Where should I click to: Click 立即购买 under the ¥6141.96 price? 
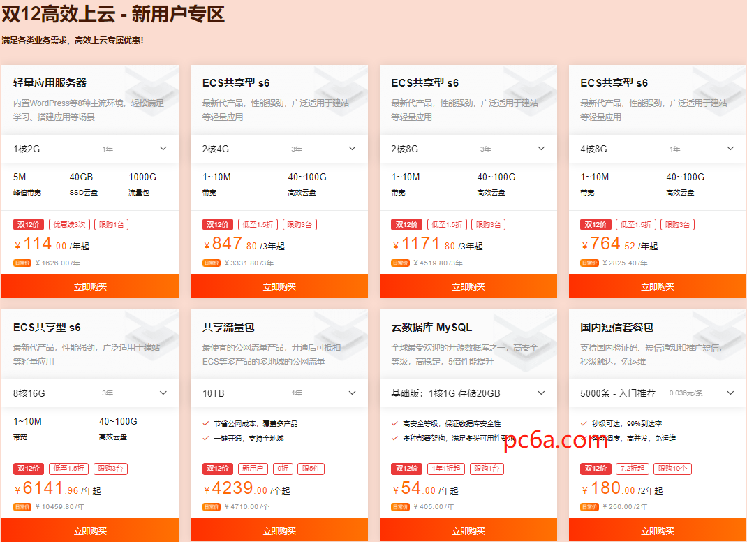click(x=90, y=531)
